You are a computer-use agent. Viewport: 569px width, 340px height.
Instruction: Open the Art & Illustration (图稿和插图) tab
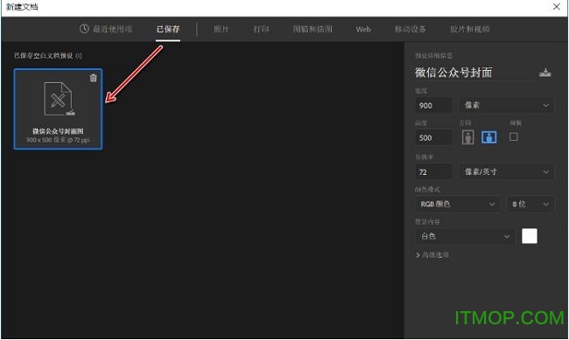coord(313,29)
